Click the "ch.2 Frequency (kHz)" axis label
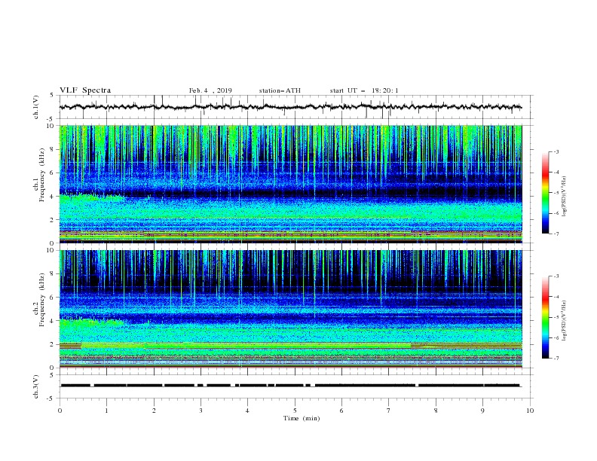This screenshot has width=597, height=461. coord(39,300)
